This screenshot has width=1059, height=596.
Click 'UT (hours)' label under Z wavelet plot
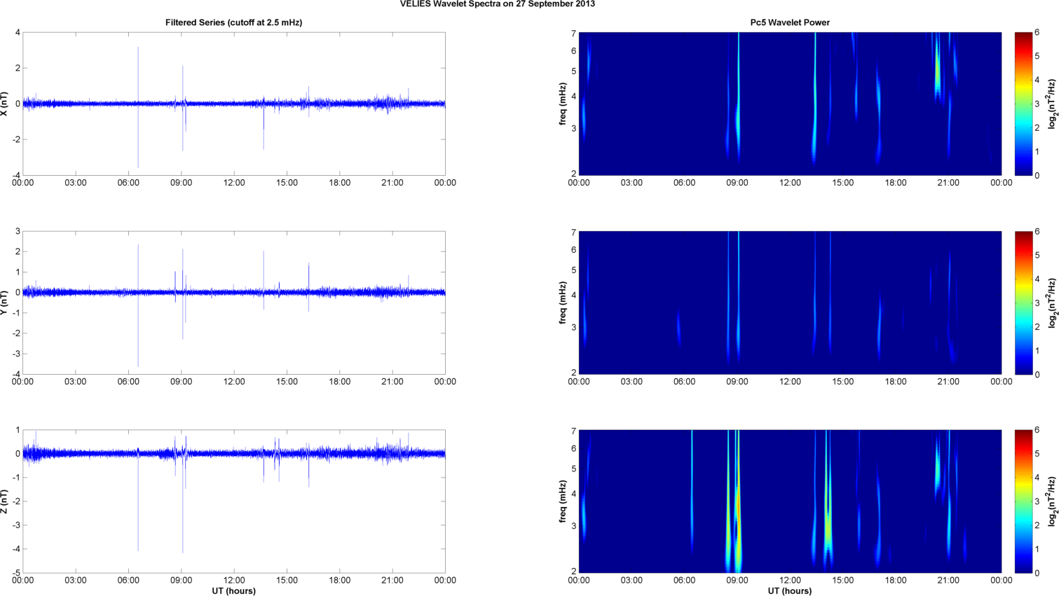pos(790,591)
